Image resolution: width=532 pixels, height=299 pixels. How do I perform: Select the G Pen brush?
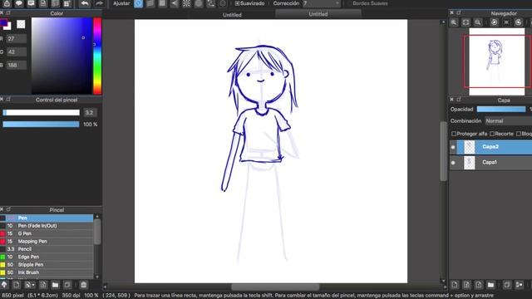pyautogui.click(x=47, y=233)
